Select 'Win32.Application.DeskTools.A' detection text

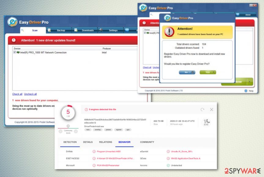(x=186, y=158)
